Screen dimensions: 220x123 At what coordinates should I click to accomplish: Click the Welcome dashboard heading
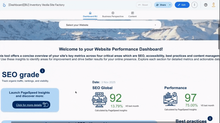pyautogui.click(x=111, y=49)
